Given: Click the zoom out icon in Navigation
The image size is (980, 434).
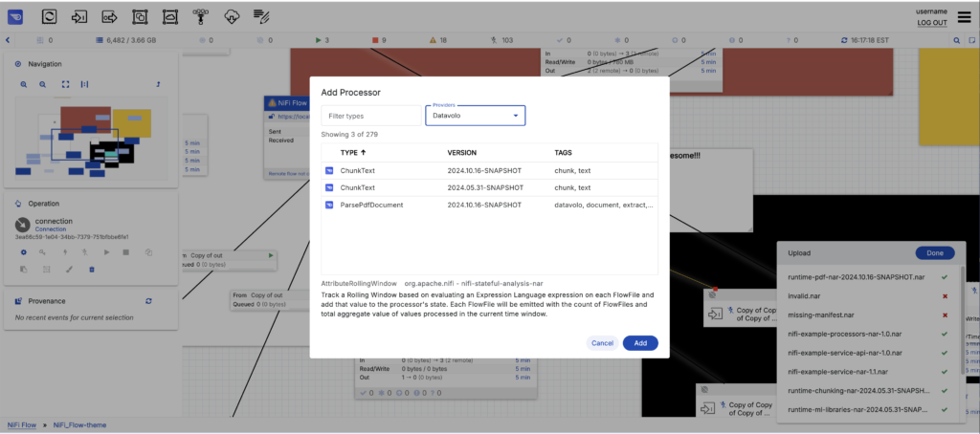Looking at the screenshot, I should [x=43, y=84].
